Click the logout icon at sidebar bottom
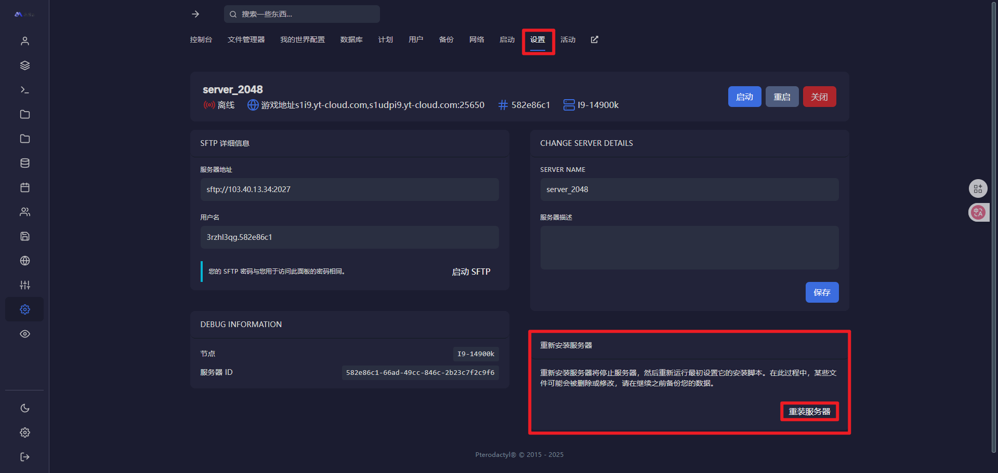Image resolution: width=998 pixels, height=473 pixels. 24,457
